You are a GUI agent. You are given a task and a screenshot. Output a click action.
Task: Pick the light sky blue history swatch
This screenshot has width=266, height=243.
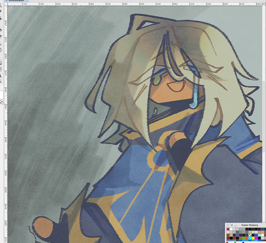[x=259, y=235]
